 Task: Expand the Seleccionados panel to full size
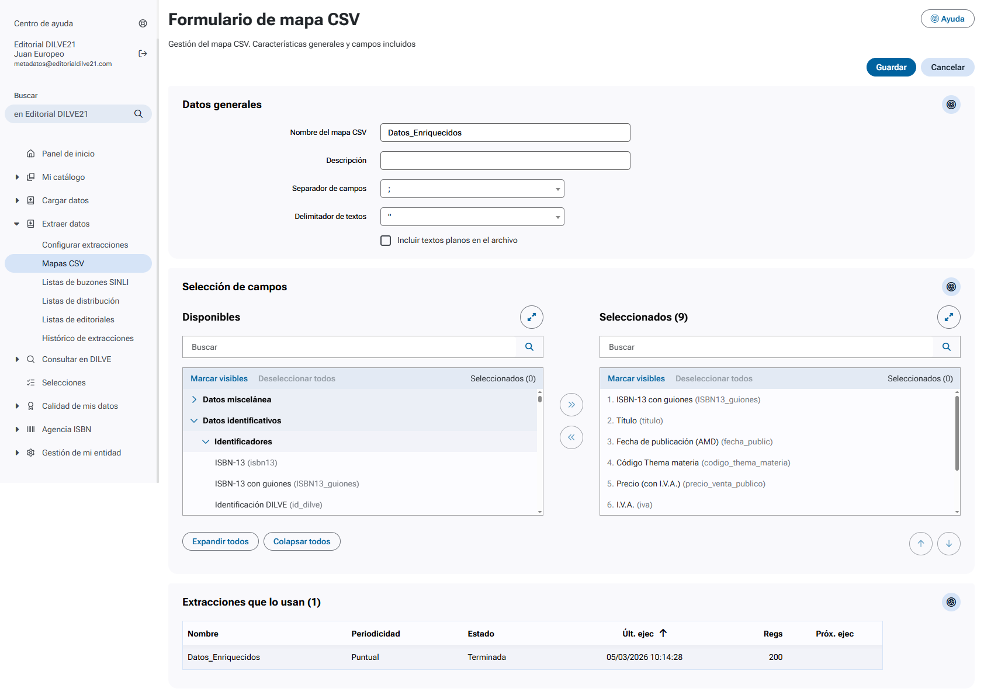pos(948,317)
